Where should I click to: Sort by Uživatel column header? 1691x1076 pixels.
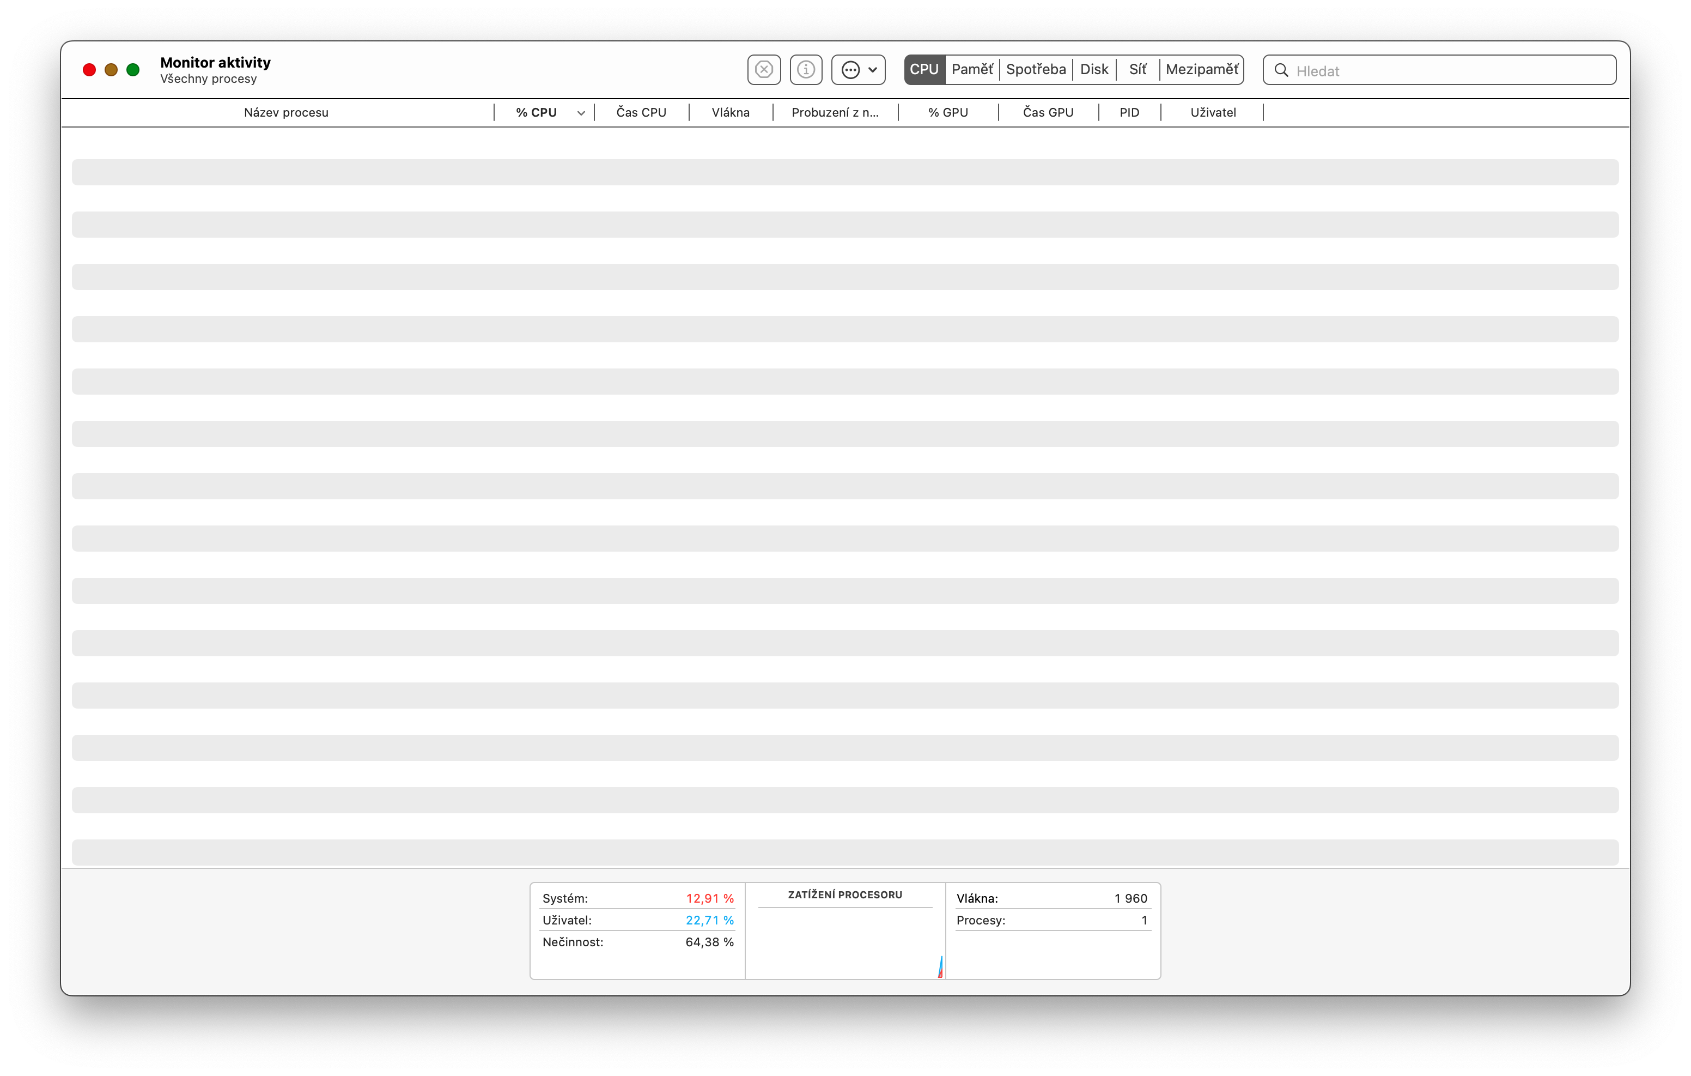[x=1212, y=112]
